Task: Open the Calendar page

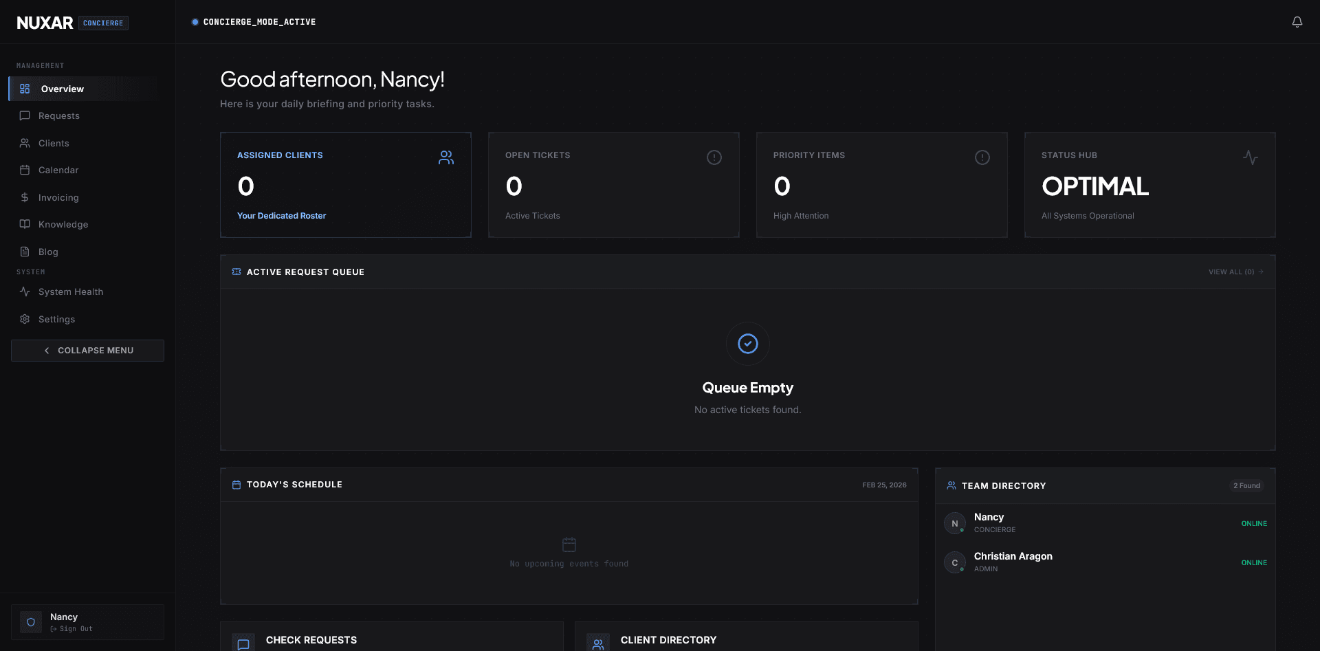Action: click(58, 170)
